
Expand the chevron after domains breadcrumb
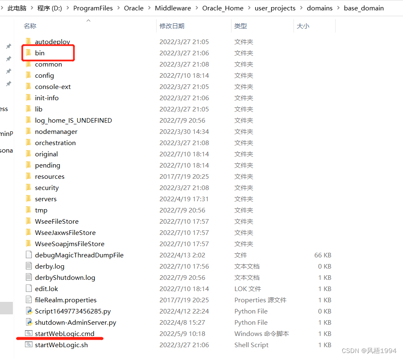tap(338, 8)
